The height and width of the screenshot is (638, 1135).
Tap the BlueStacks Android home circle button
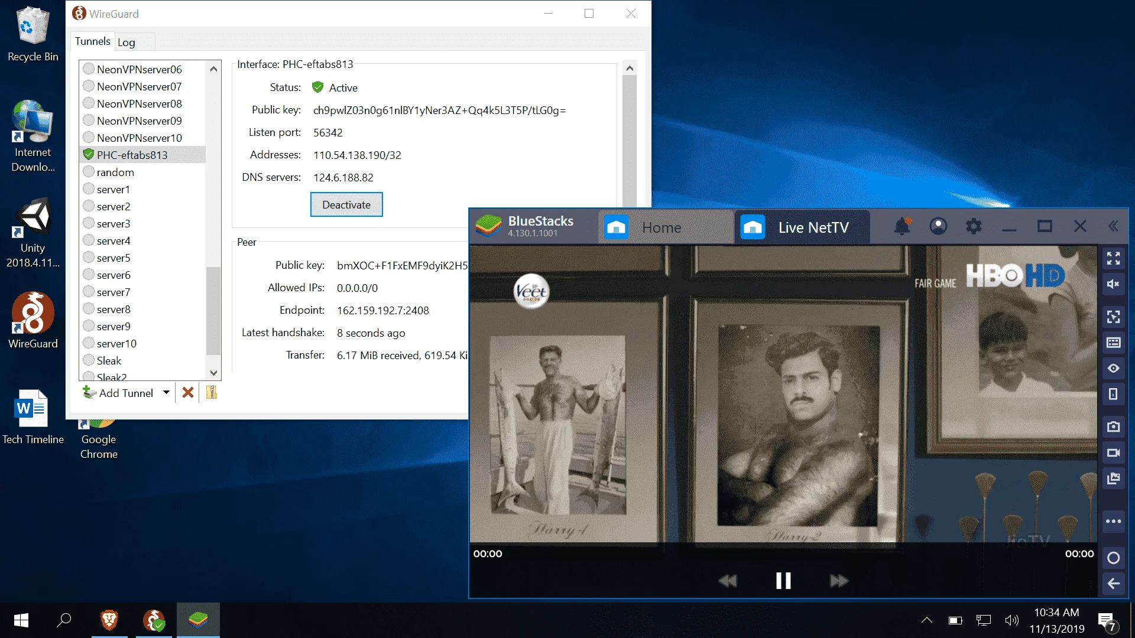1113,558
